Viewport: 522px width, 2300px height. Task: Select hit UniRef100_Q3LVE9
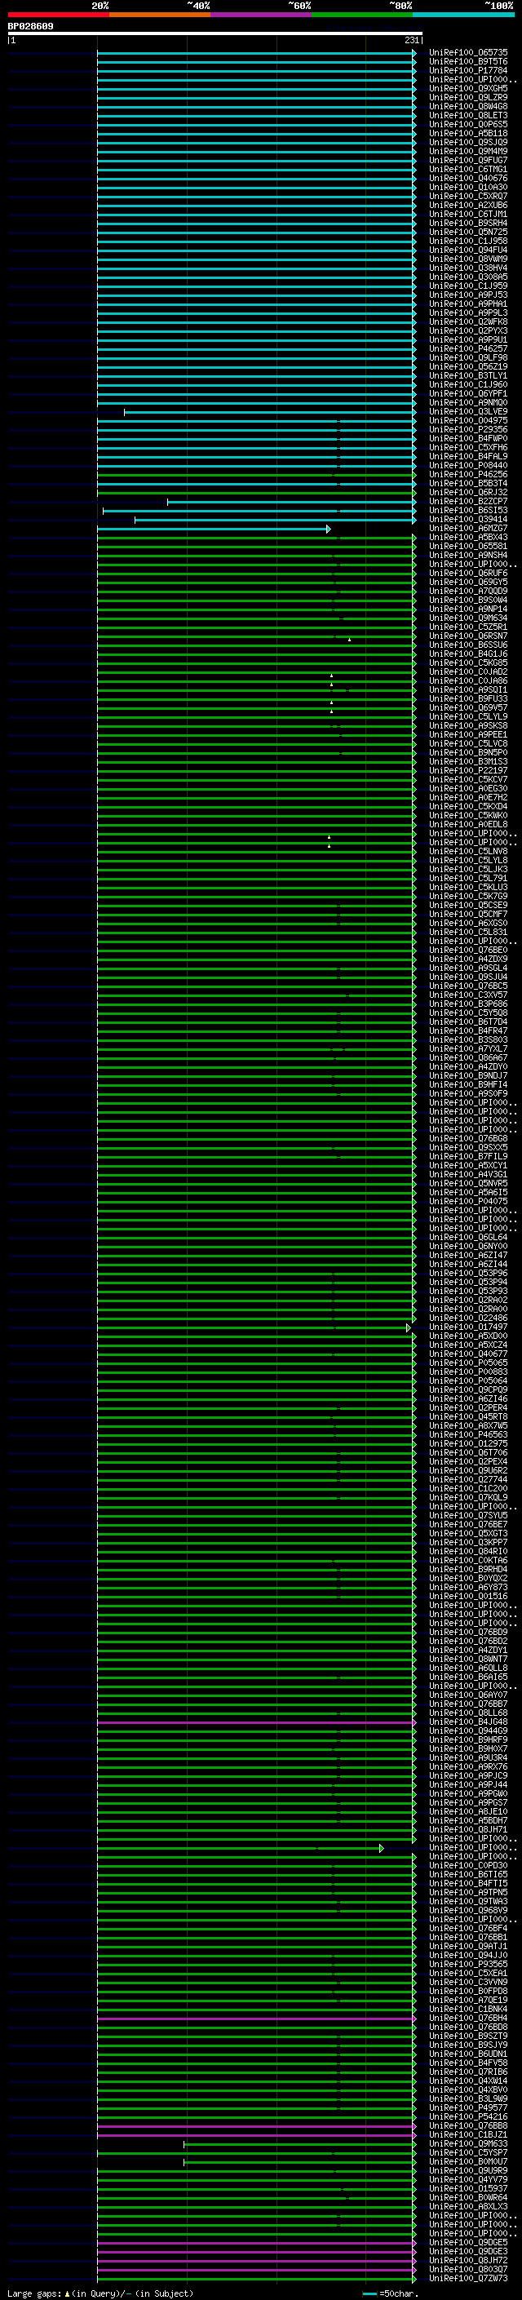[468, 411]
